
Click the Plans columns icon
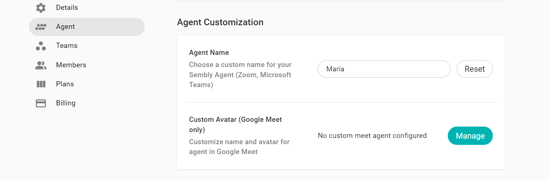(x=41, y=84)
